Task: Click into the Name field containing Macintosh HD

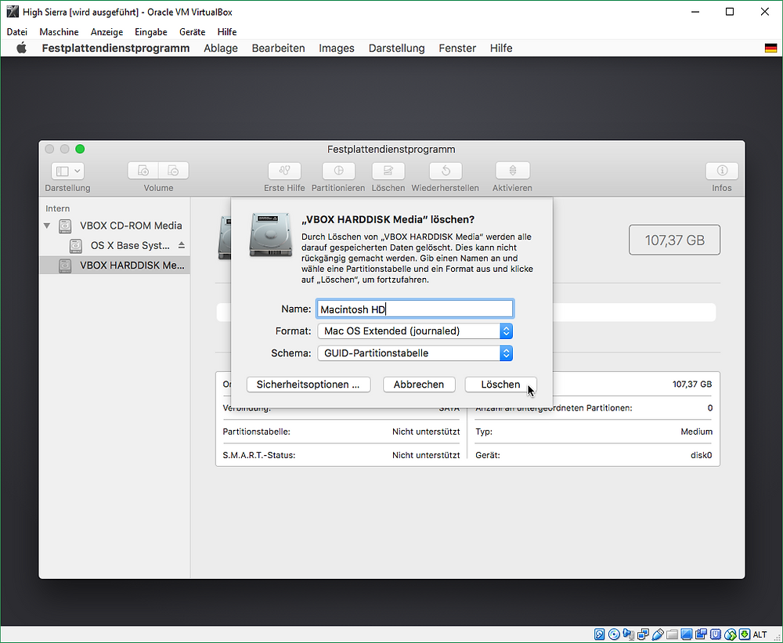Action: pyautogui.click(x=414, y=309)
